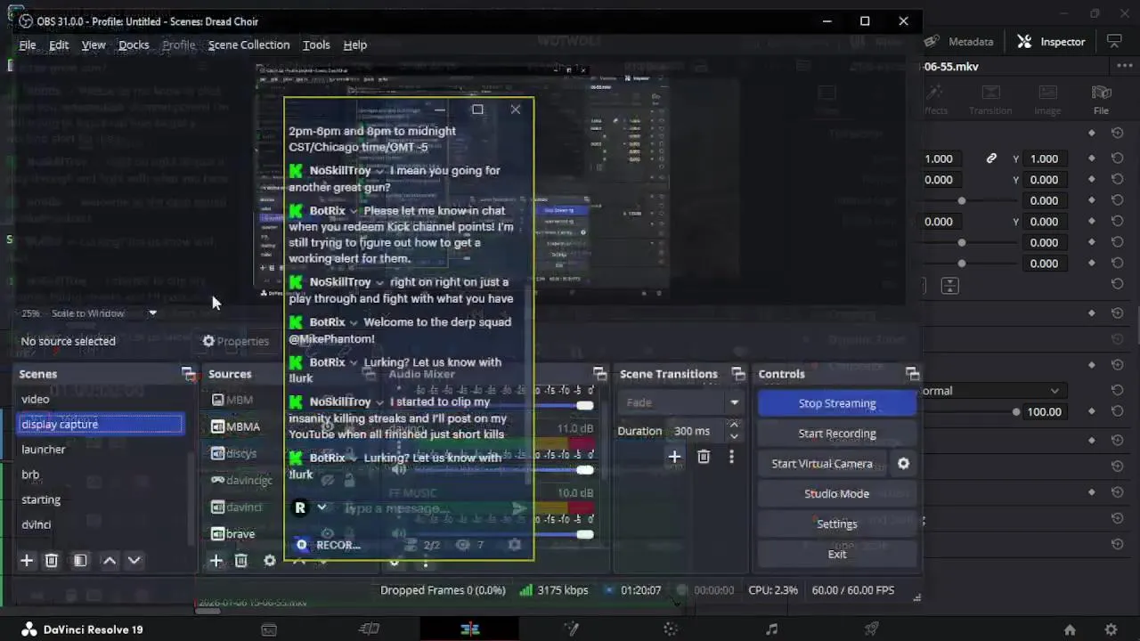Click the R avatar in chat input
The height and width of the screenshot is (641, 1140).
pos(300,507)
